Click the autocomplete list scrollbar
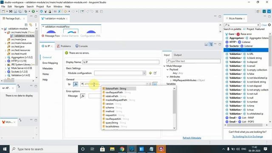Screen dimensions: 272x153 pos(174,102)
